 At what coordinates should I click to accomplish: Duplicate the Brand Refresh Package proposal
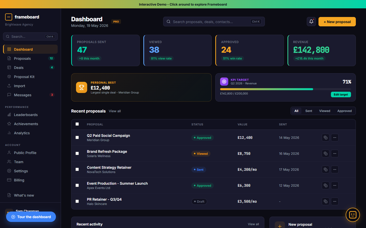[x=326, y=154]
